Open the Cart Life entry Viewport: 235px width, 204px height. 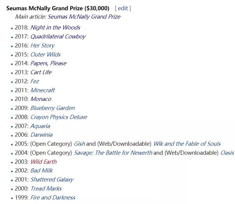[41, 72]
